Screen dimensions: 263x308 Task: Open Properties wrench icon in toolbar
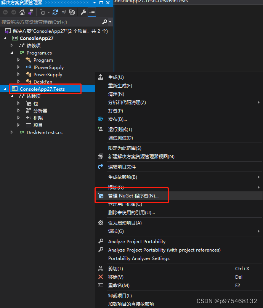coord(83,12)
